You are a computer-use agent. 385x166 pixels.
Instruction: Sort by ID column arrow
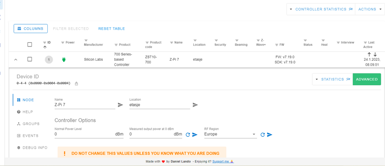click(x=45, y=47)
